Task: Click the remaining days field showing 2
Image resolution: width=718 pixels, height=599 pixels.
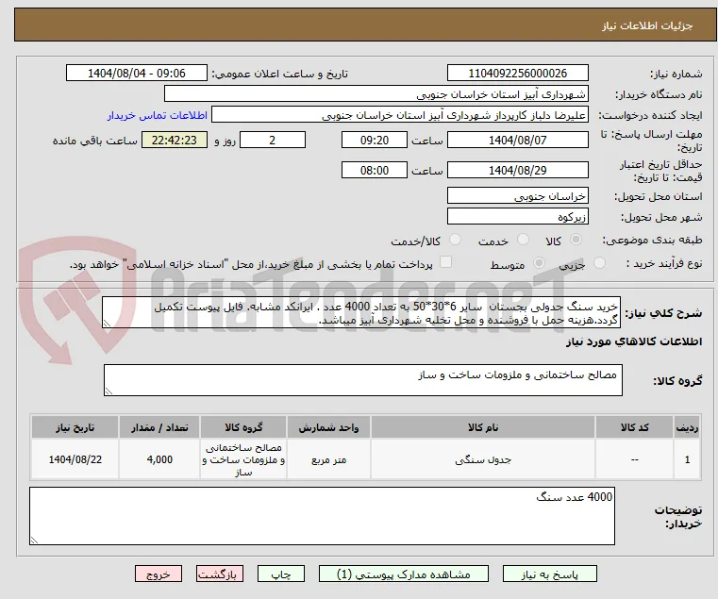Action: pos(273,141)
